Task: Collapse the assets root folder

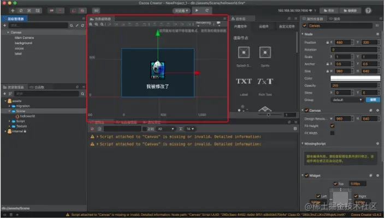Action: coord(5,101)
